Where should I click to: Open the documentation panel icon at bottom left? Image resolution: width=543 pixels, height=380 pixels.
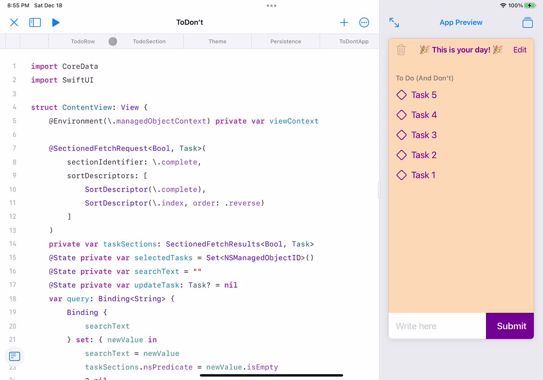14,356
